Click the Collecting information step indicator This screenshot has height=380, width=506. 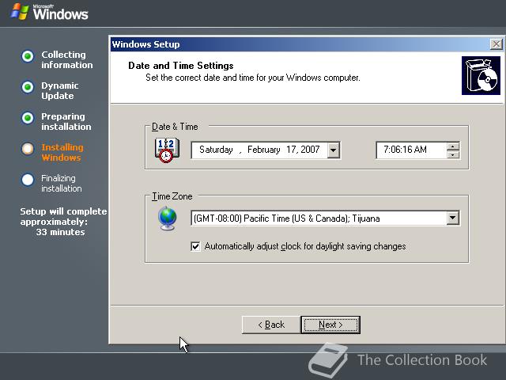(28, 56)
